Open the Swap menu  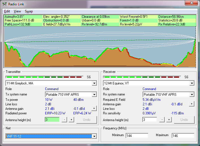[x=29, y=11]
